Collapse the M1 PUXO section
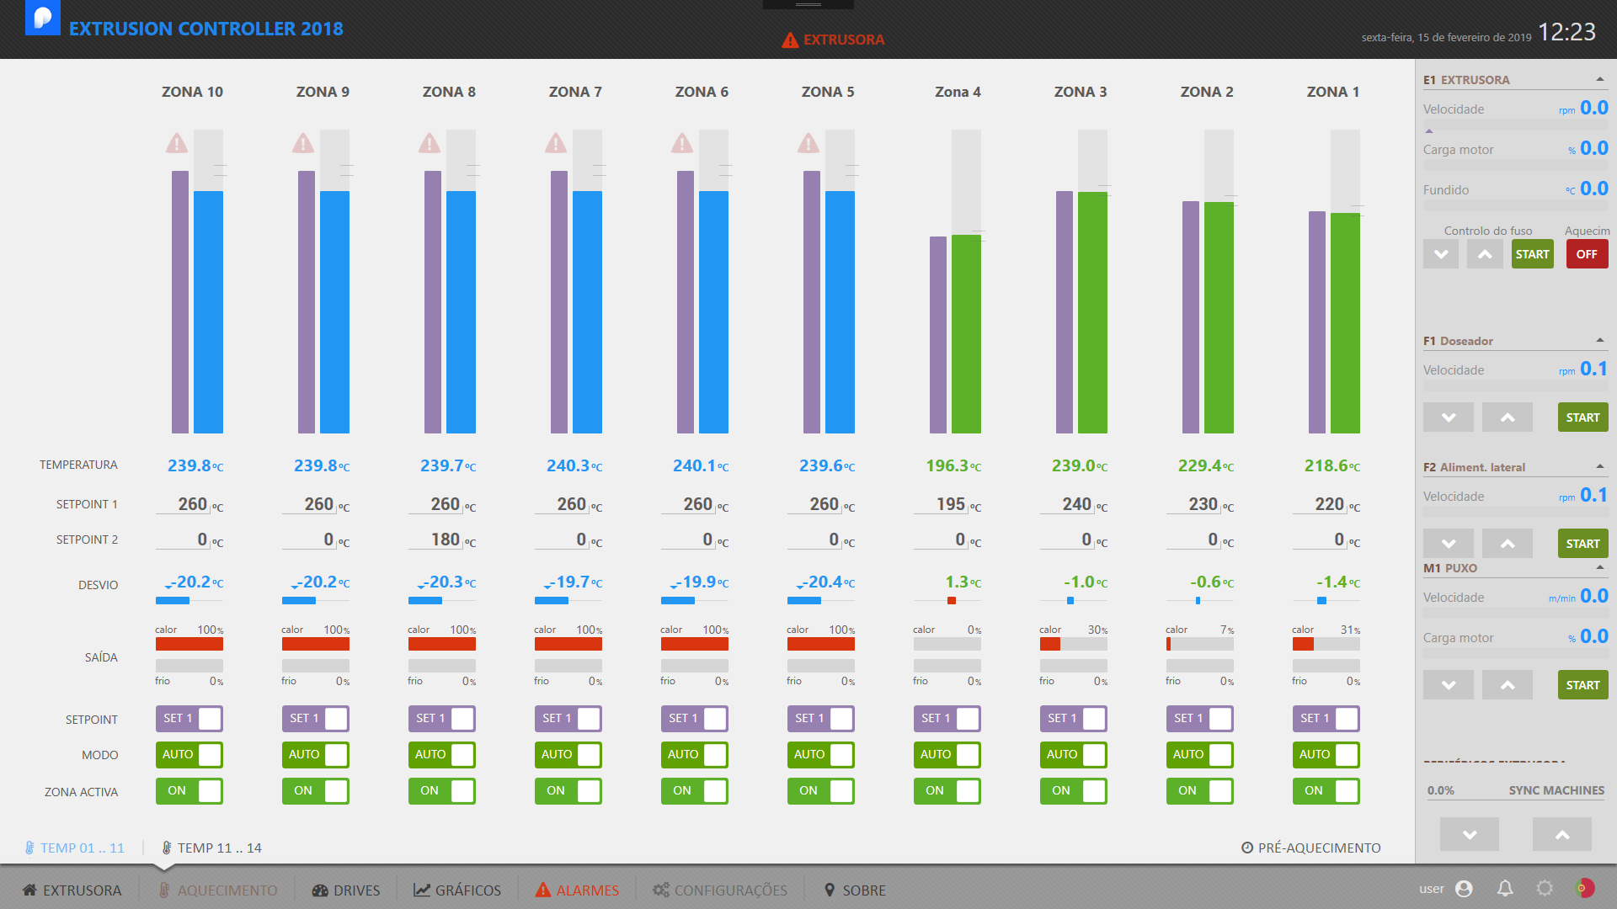This screenshot has width=1617, height=909. pos(1599,567)
